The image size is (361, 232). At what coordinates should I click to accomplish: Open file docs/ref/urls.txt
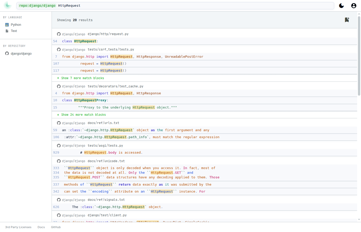[103, 123]
